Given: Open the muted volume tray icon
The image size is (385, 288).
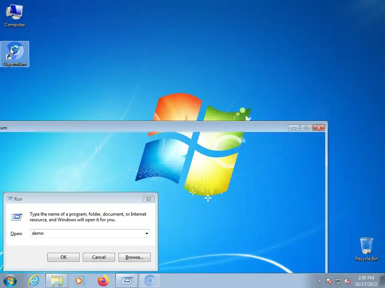Looking at the screenshot, I should point(347,281).
